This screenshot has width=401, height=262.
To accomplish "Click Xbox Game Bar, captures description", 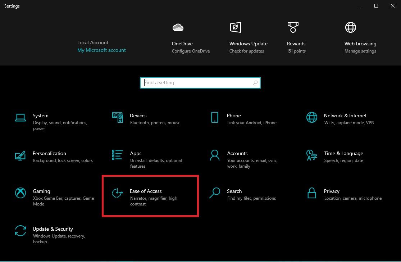I will [63, 201].
